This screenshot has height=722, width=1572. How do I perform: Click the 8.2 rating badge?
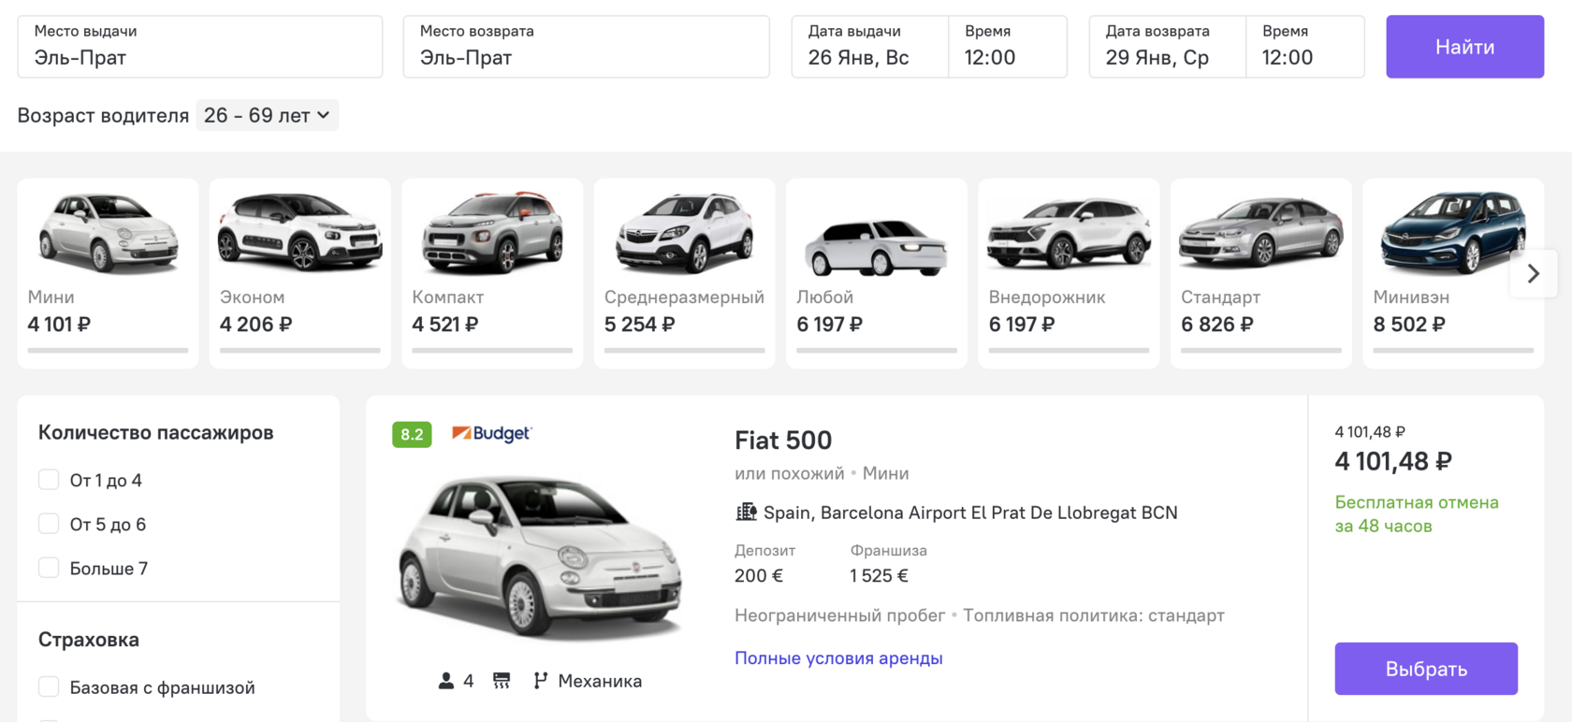pos(412,434)
